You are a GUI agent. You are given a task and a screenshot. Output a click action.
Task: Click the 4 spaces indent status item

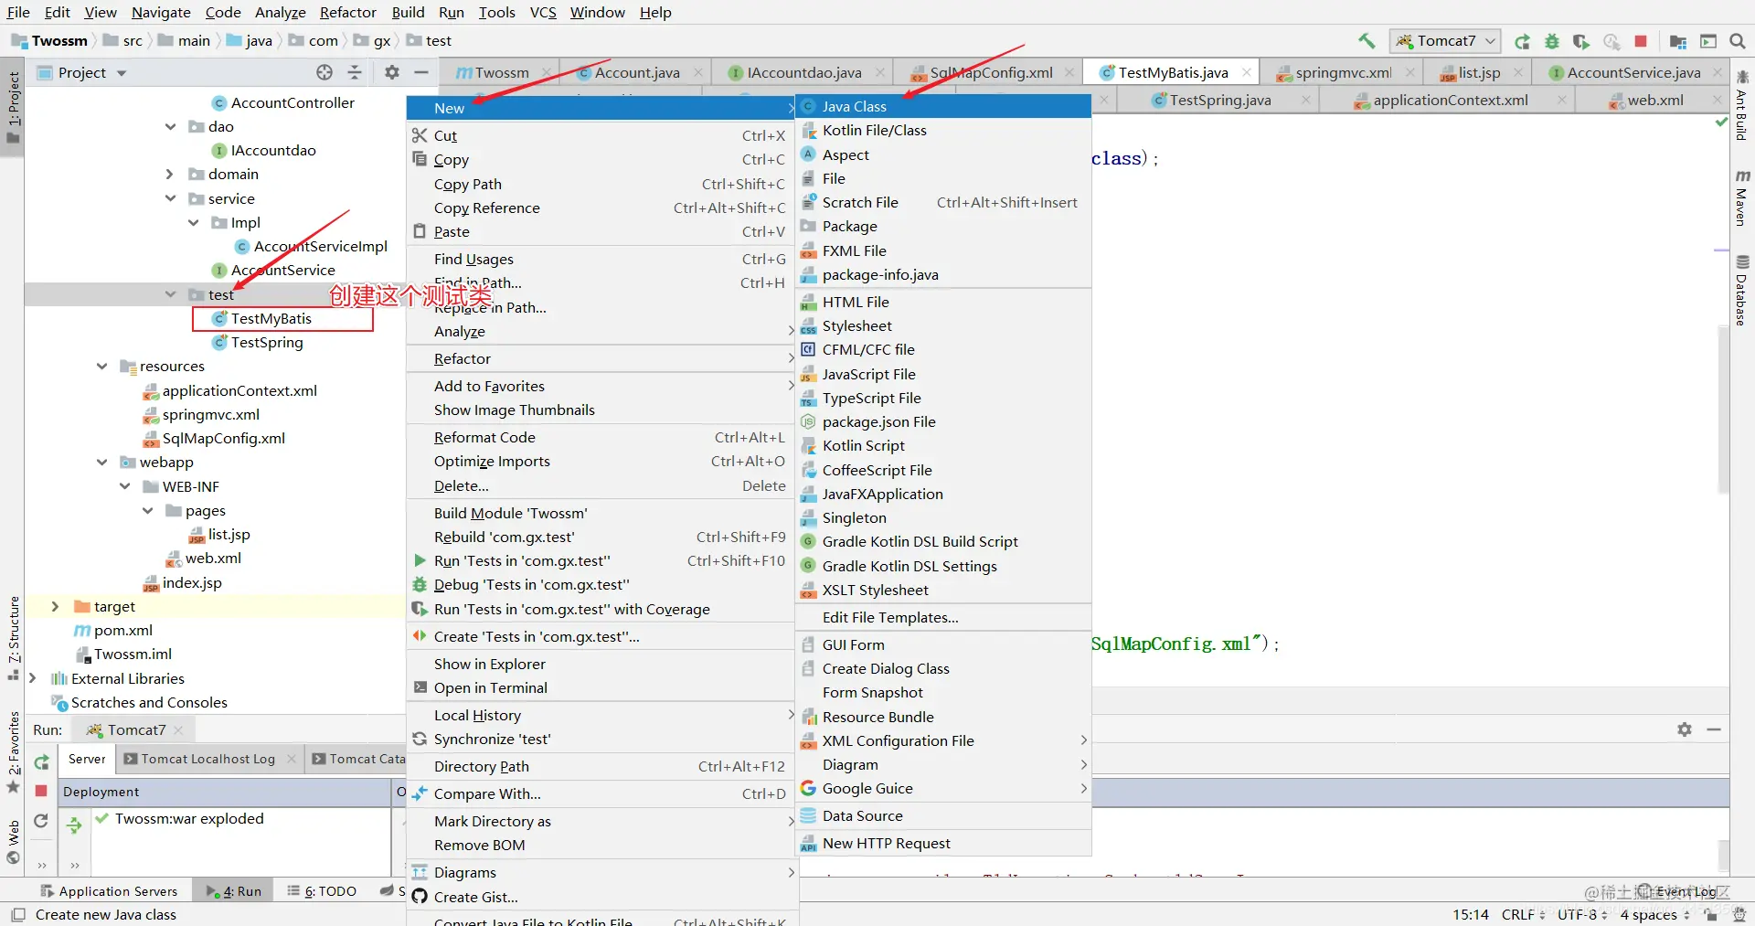pos(1655,914)
